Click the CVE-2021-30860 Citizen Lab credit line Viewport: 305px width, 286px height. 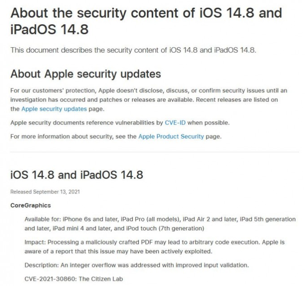[x=74, y=279]
